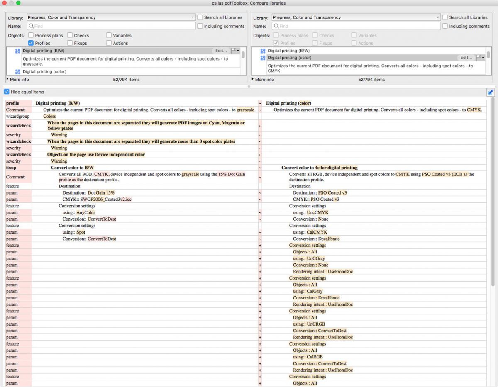Click the comparison table vertical scrollbar
The height and width of the screenshot is (387, 498).
[x=493, y=191]
